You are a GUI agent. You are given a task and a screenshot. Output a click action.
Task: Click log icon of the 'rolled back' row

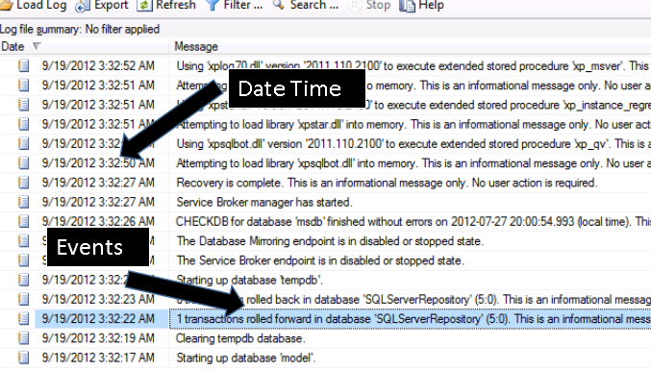(23, 299)
